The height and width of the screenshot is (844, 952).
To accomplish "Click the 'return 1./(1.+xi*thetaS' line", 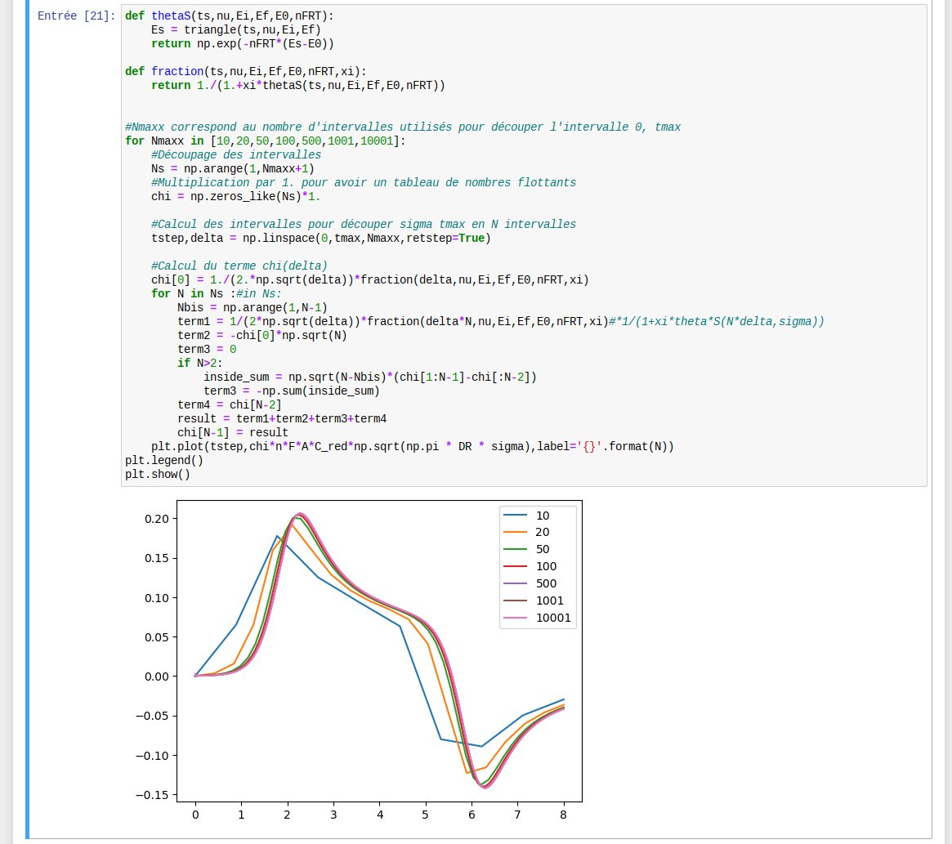I will click(297, 86).
